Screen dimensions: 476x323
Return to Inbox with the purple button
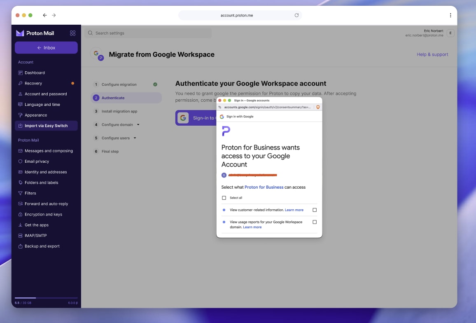pos(46,48)
